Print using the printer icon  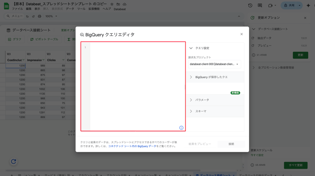click(39, 16)
